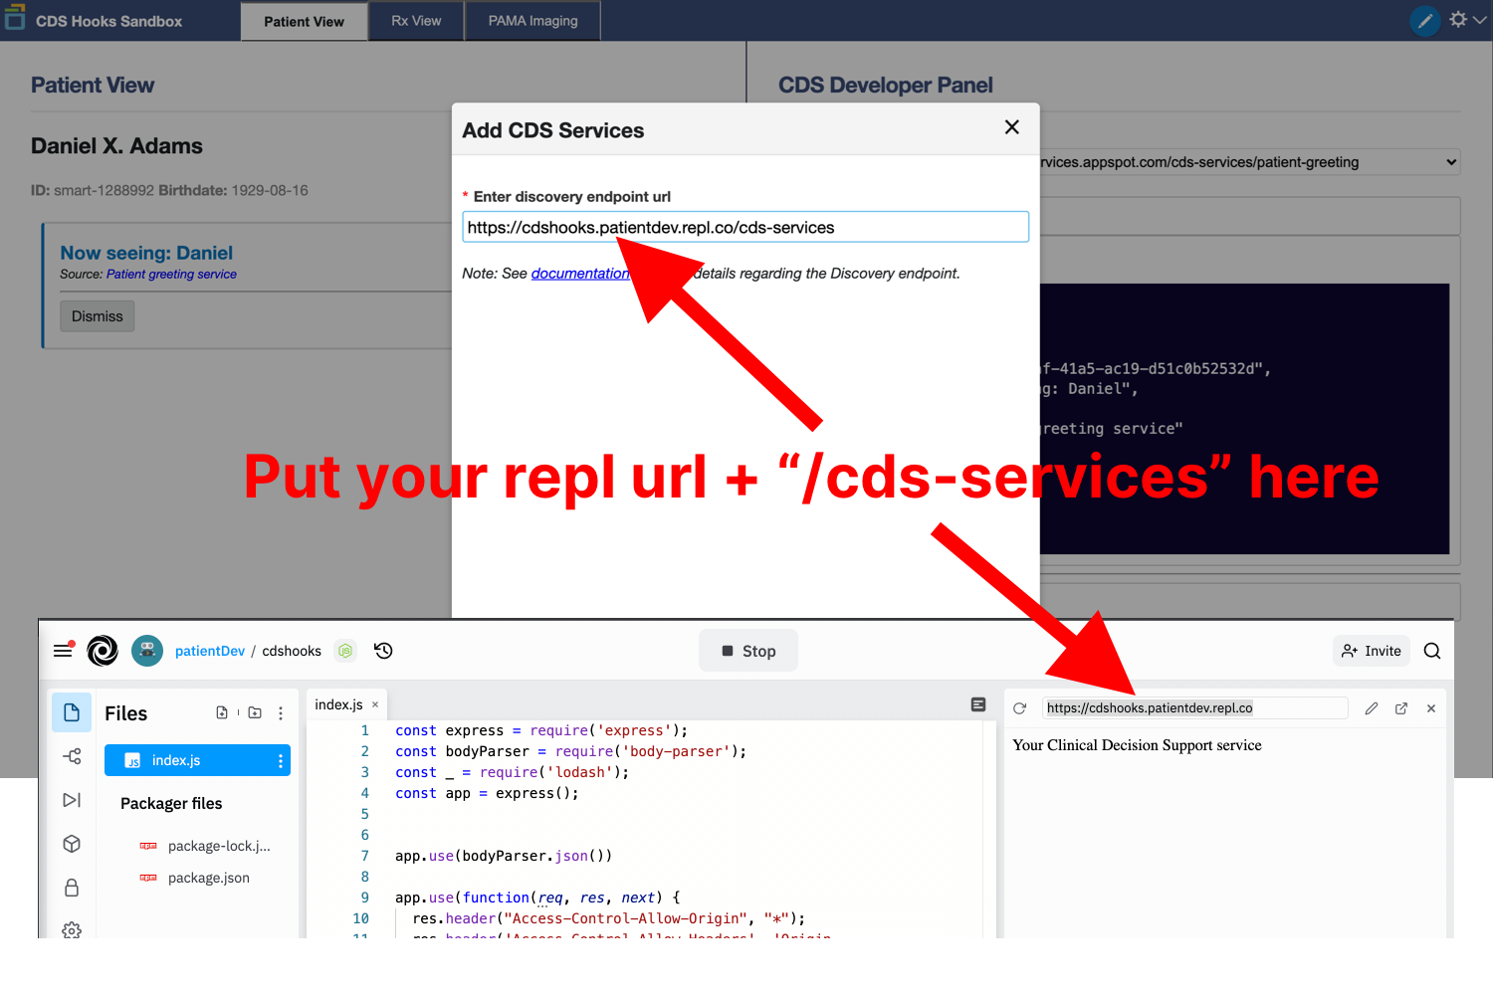Open the Secrets lock sidebar icon
1493x995 pixels.
pyautogui.click(x=72, y=888)
